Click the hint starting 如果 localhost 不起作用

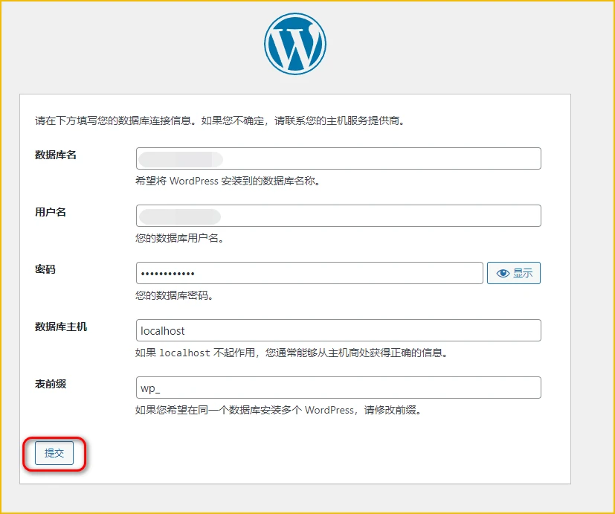[x=292, y=353]
